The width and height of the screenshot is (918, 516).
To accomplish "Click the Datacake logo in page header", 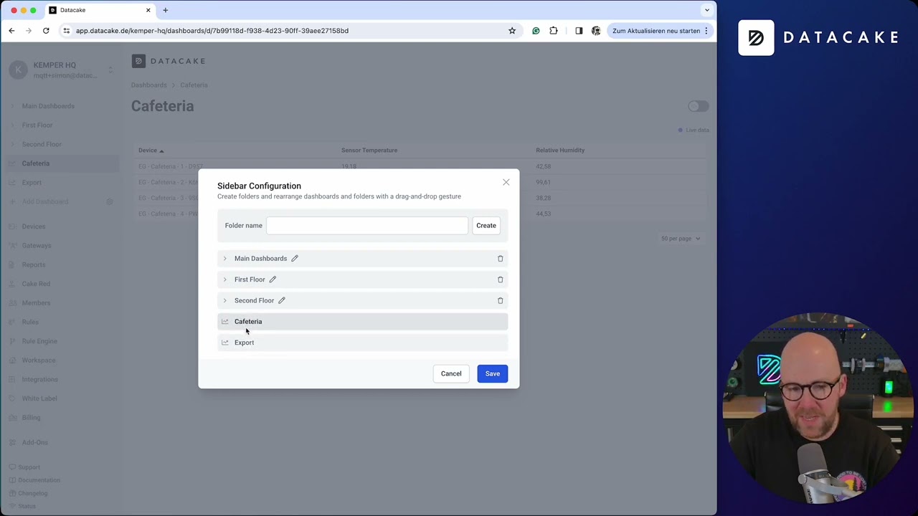I will [169, 62].
